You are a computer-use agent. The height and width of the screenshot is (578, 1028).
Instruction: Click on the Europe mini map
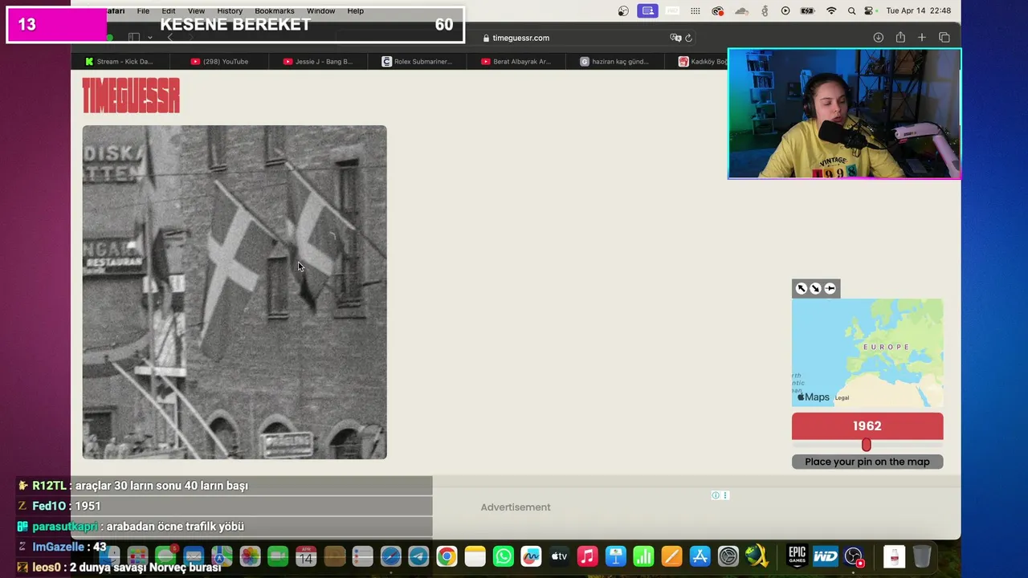(867, 352)
